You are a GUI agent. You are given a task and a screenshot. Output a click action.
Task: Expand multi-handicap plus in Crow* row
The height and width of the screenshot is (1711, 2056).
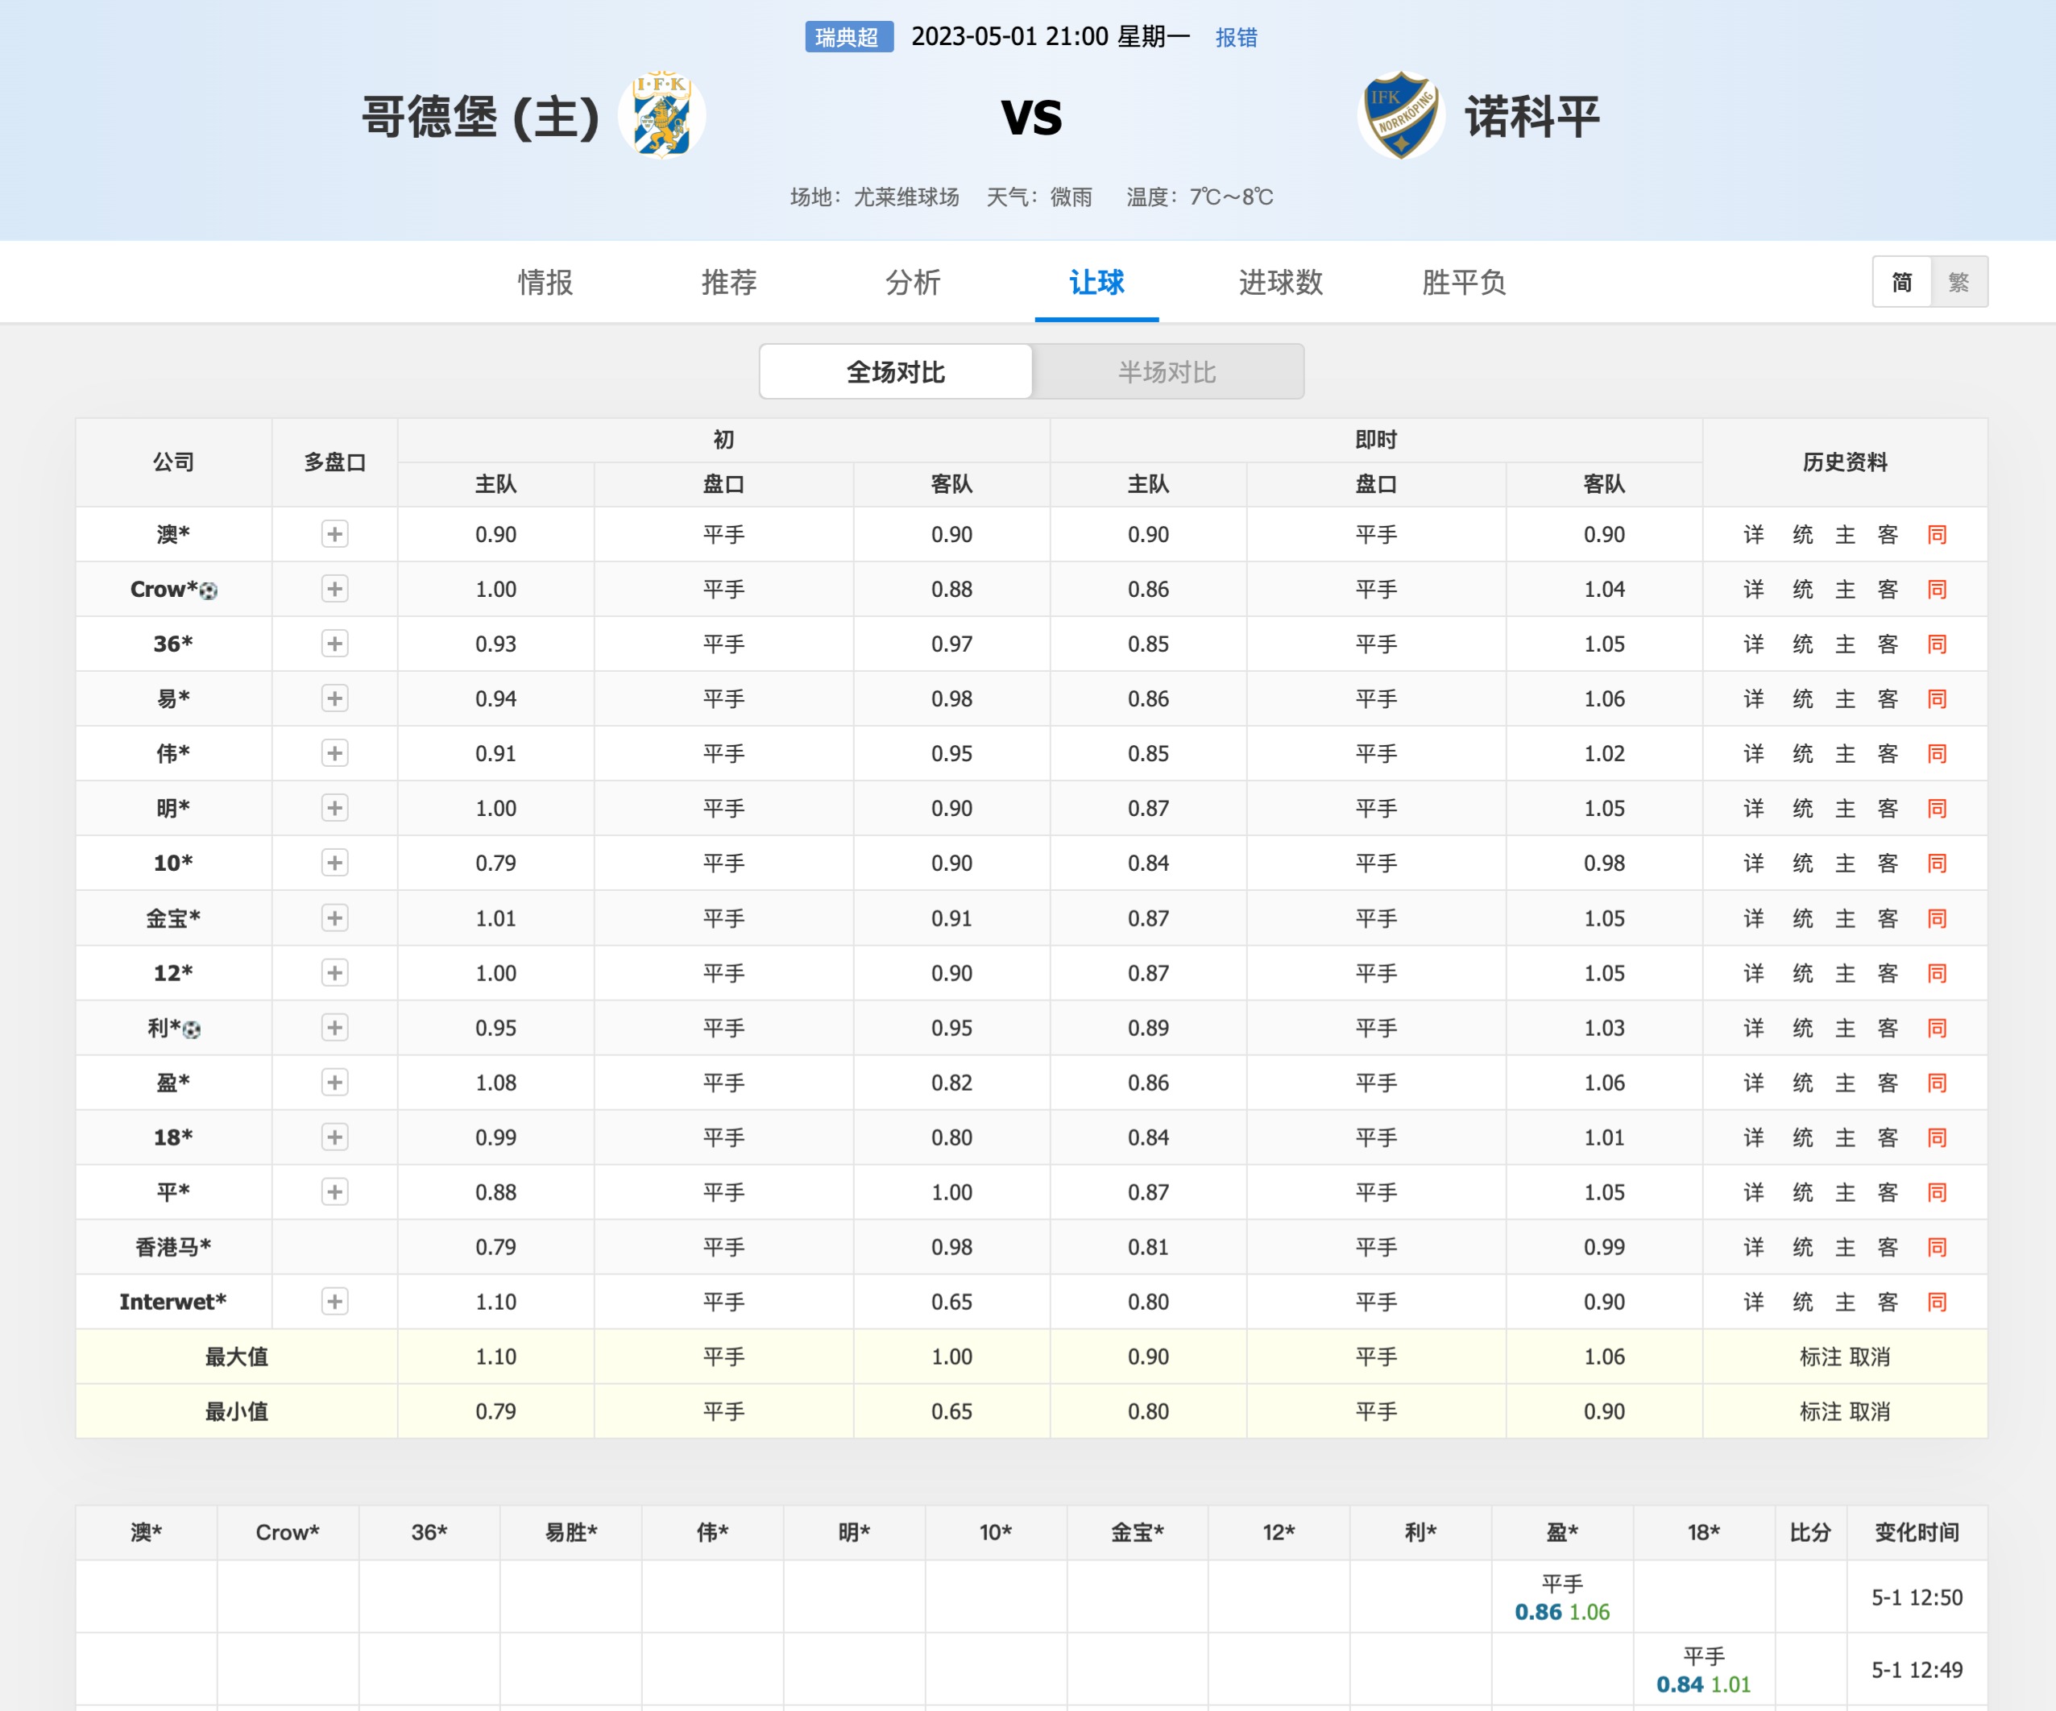(335, 588)
